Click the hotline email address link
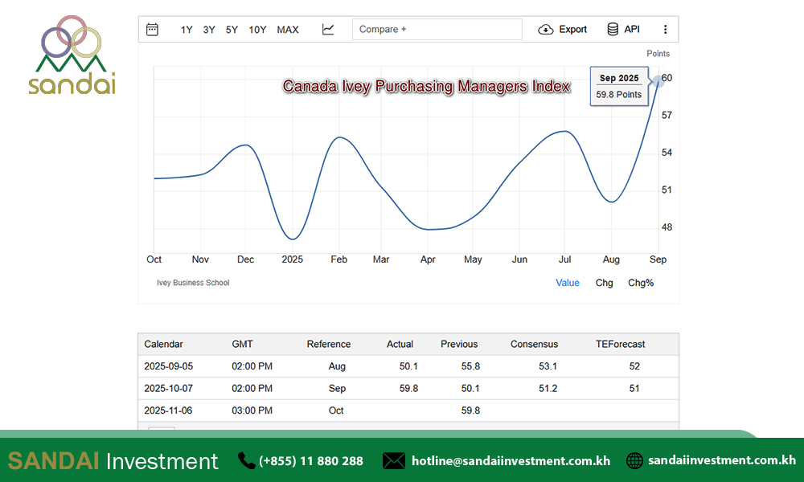 (x=511, y=461)
